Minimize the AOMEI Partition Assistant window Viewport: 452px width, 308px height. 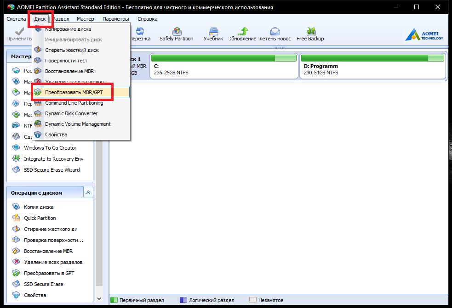(396, 7)
